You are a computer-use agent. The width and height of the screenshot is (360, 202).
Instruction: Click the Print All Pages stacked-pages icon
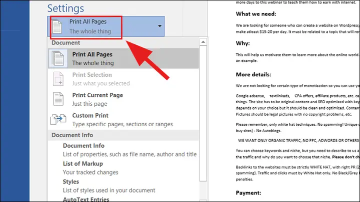pyautogui.click(x=58, y=58)
